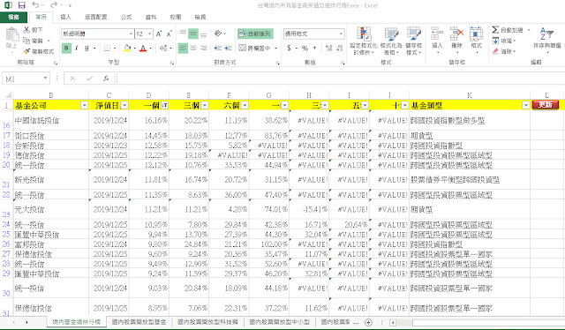Toggle the Wrap Text button

point(255,34)
